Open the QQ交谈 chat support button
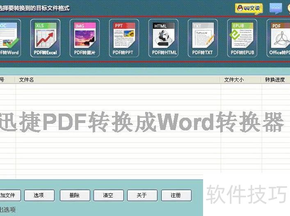Viewport: 290px width, 216px height. coord(249,8)
